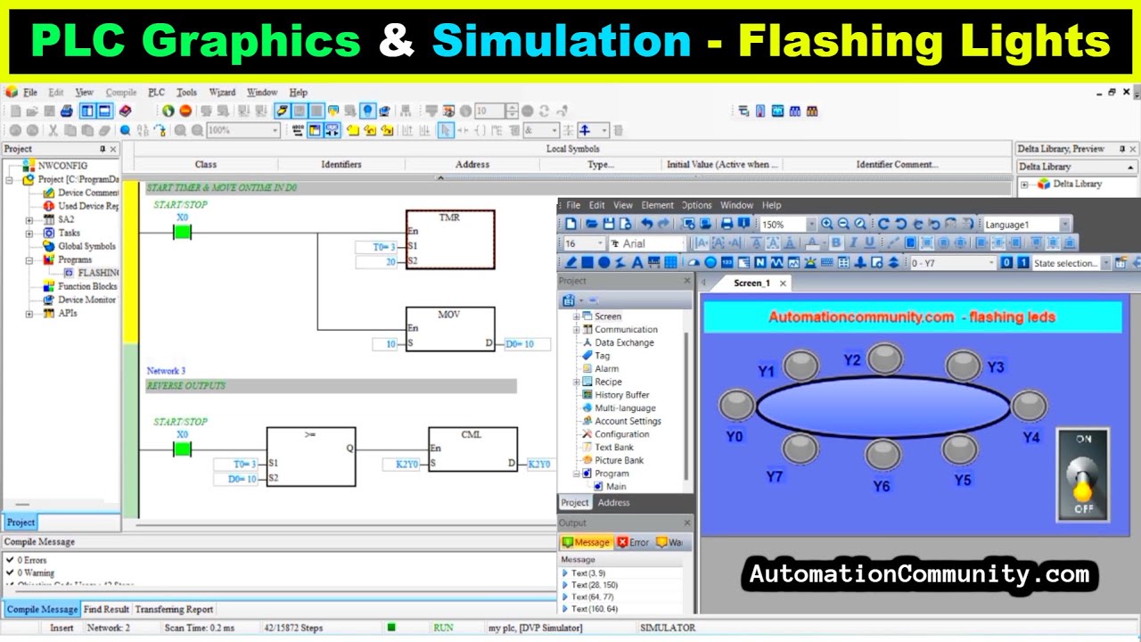Click the Cut scissors icon in PLC toolbar
The width and height of the screenshot is (1141, 642).
pos(53,130)
